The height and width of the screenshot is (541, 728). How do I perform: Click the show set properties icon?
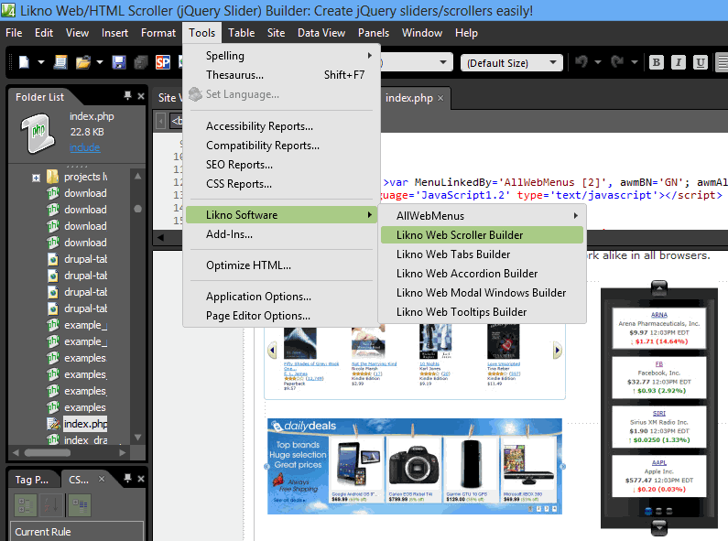[x=80, y=505]
